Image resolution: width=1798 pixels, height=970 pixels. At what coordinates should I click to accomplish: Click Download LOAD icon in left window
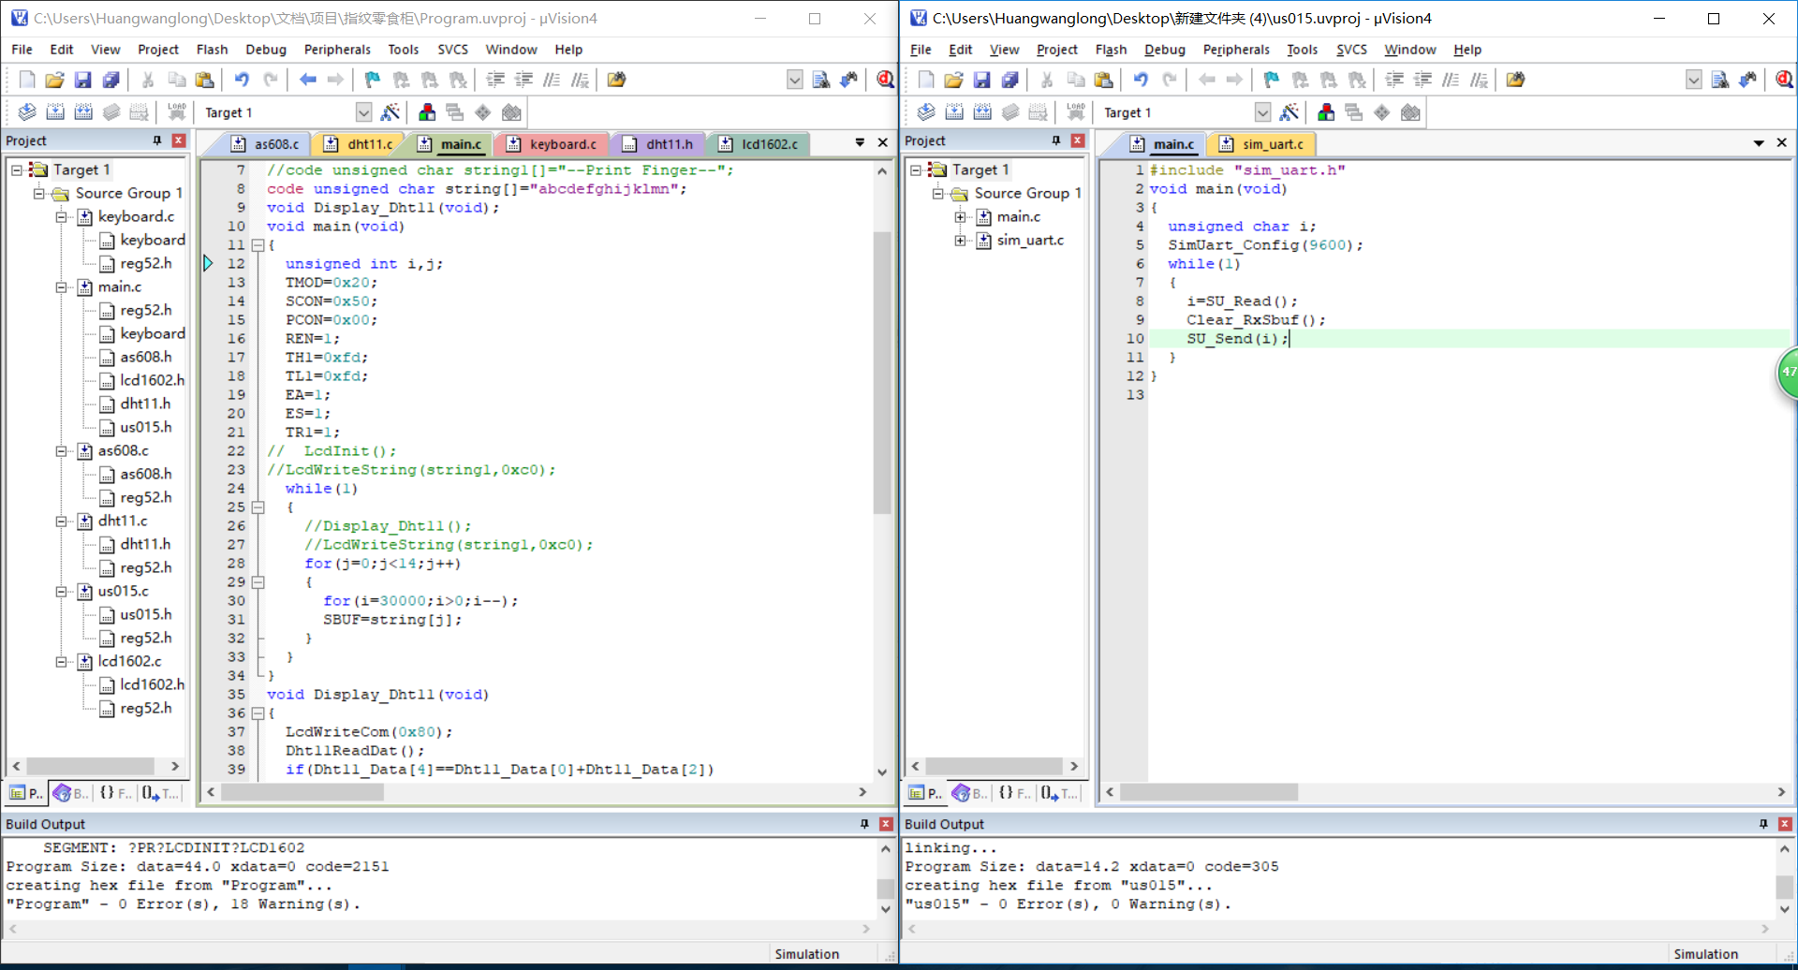coord(176,112)
